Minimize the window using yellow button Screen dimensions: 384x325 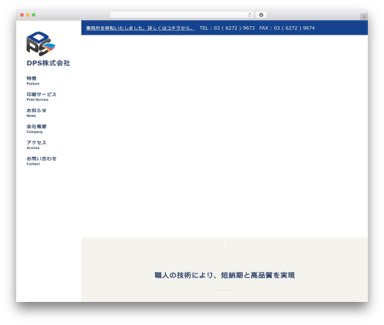pos(28,15)
